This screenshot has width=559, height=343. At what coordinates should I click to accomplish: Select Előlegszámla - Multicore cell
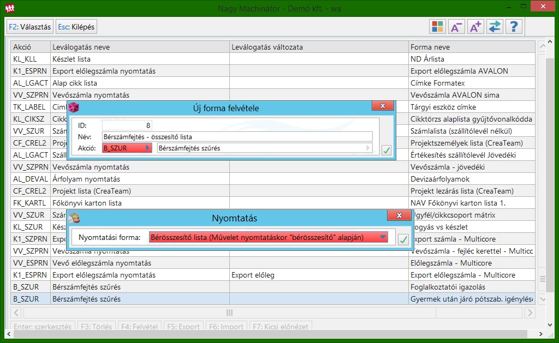coord(472,263)
